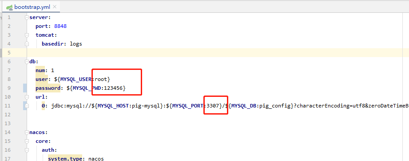Click the 'server' key on line 1
Screen dimensions: 409x161
[39, 17]
